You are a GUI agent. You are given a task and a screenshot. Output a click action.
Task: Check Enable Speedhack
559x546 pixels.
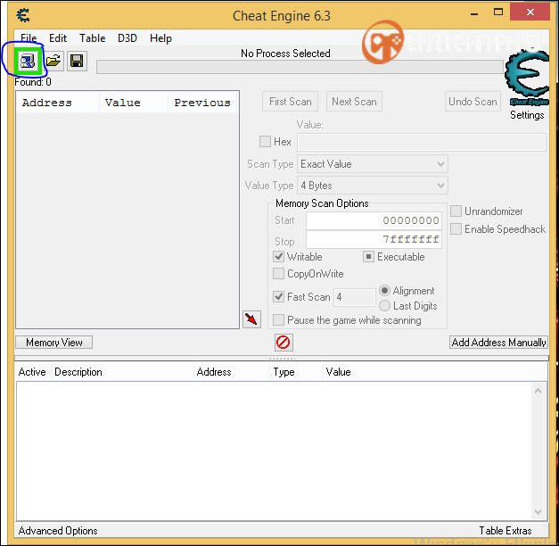456,228
